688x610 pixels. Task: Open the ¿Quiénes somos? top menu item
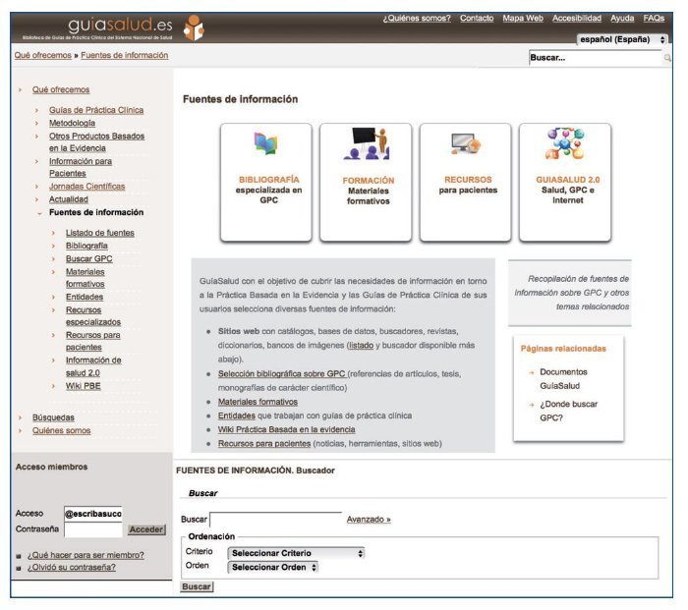click(417, 19)
